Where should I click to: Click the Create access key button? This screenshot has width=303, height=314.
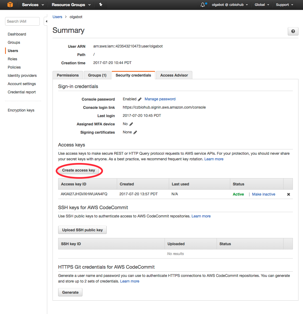point(78,170)
